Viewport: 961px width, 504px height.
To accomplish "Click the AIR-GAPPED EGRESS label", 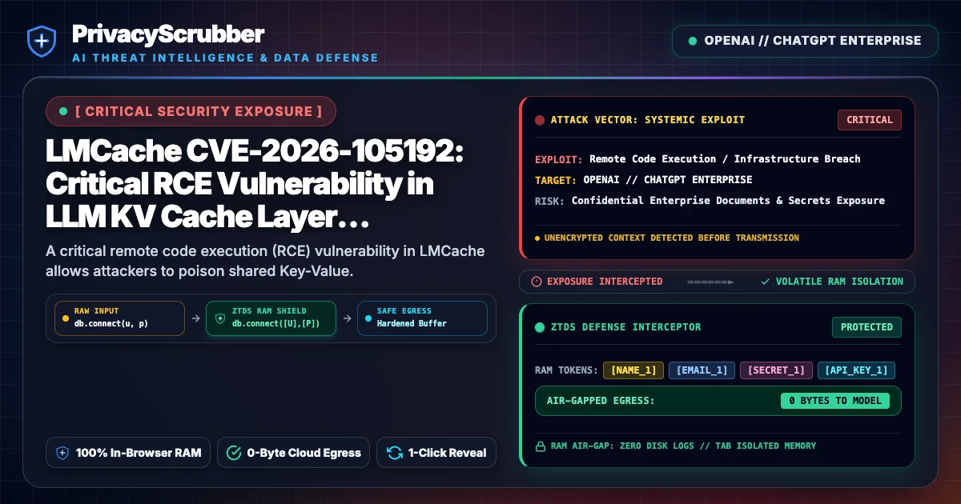I will click(x=601, y=401).
